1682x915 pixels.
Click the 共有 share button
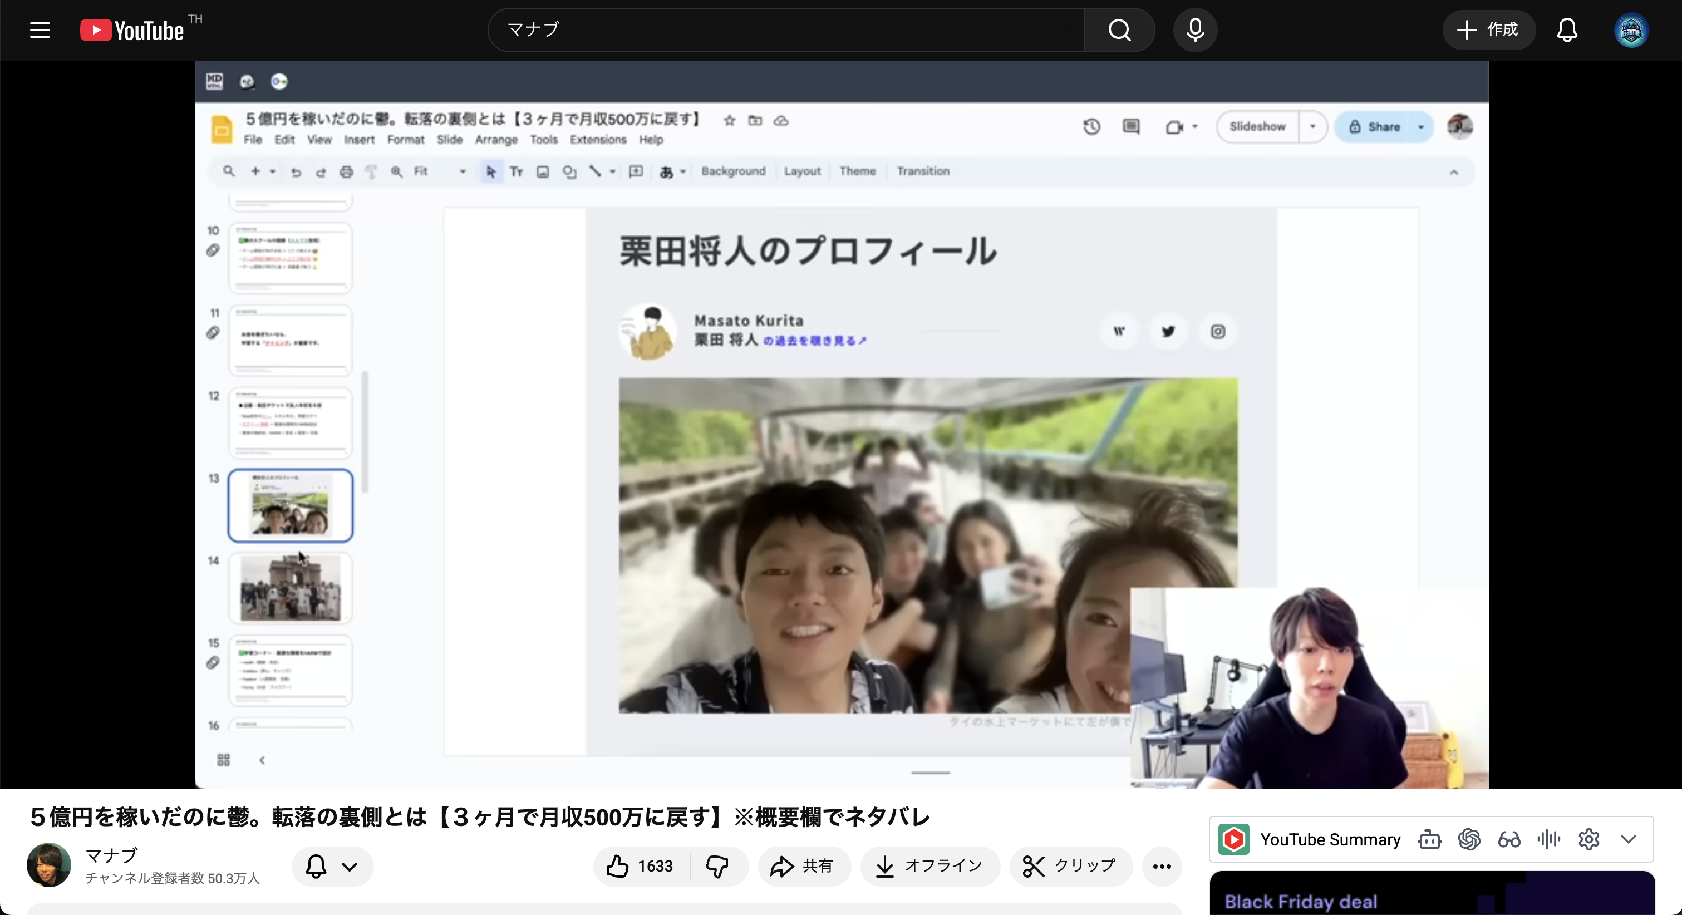click(x=803, y=866)
